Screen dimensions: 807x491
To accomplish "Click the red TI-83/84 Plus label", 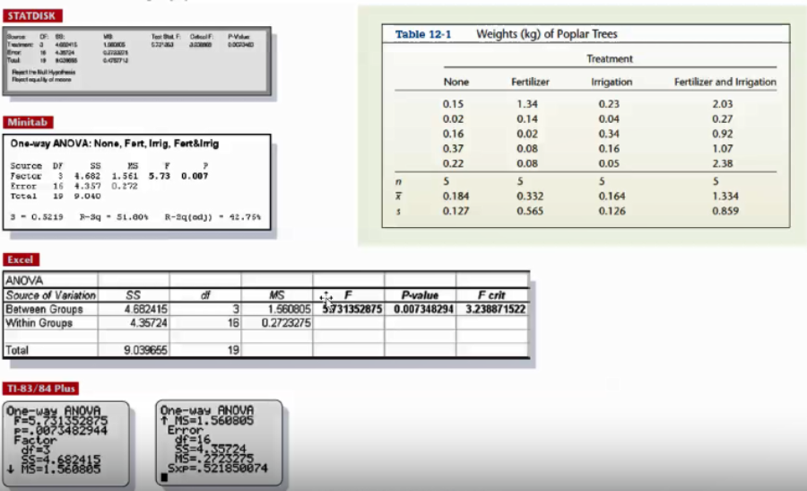I will [x=41, y=389].
